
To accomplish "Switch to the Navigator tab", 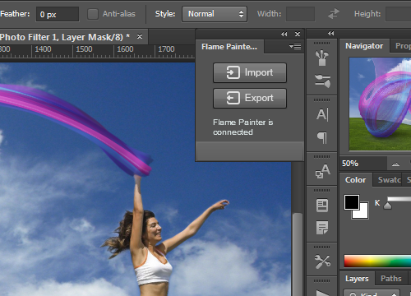I will (364, 46).
